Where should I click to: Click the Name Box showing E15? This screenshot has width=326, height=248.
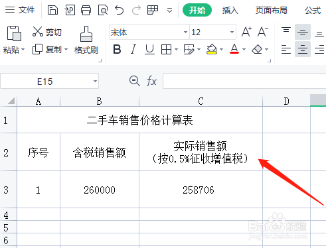click(44, 82)
